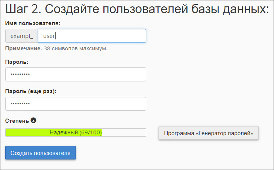Click the typed word user in username field

[49, 36]
